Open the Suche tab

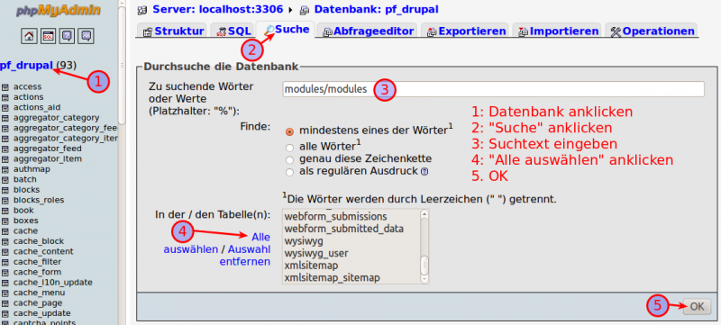(x=286, y=29)
